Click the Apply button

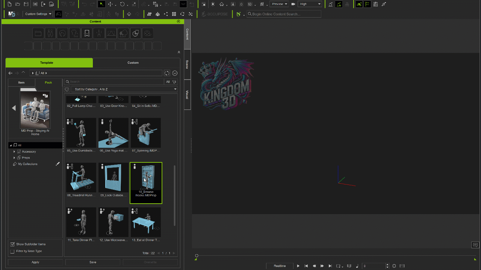[x=35, y=262]
